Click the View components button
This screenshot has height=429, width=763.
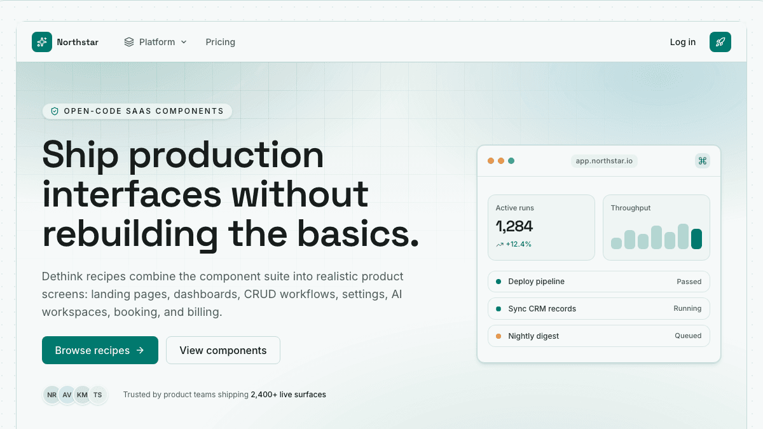coord(223,350)
